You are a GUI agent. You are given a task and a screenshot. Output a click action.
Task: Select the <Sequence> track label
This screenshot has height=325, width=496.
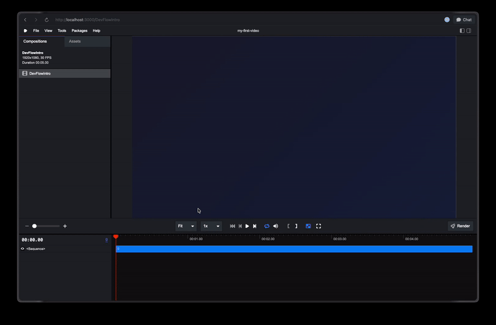pos(36,249)
